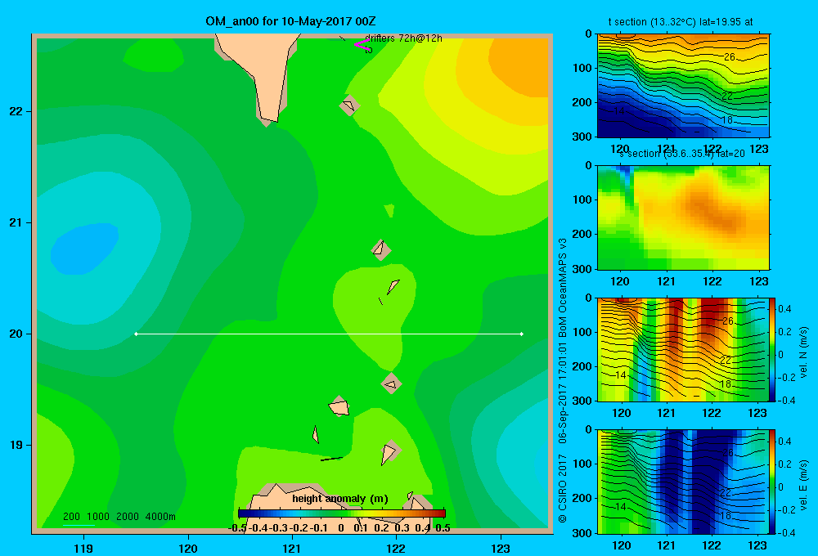Click the '300' depth label of salinity section
Screen dimensions: 818x556
(x=582, y=269)
